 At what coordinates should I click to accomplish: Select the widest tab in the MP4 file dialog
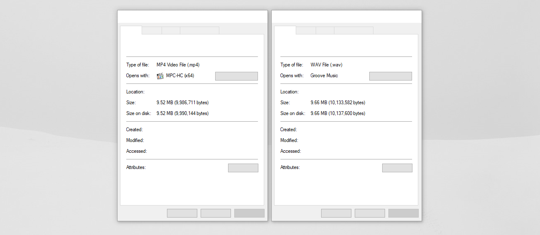tap(199, 30)
